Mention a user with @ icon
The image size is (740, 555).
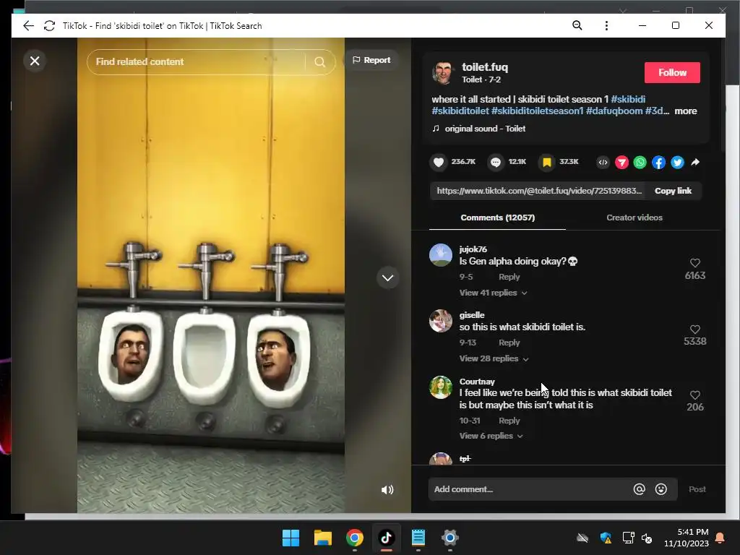[x=639, y=489]
